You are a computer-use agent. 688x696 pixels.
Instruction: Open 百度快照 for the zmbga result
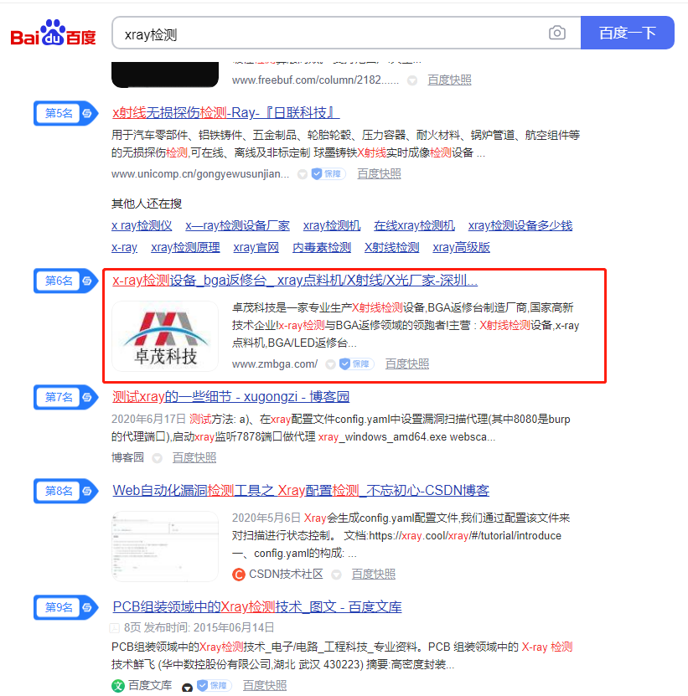(x=407, y=364)
